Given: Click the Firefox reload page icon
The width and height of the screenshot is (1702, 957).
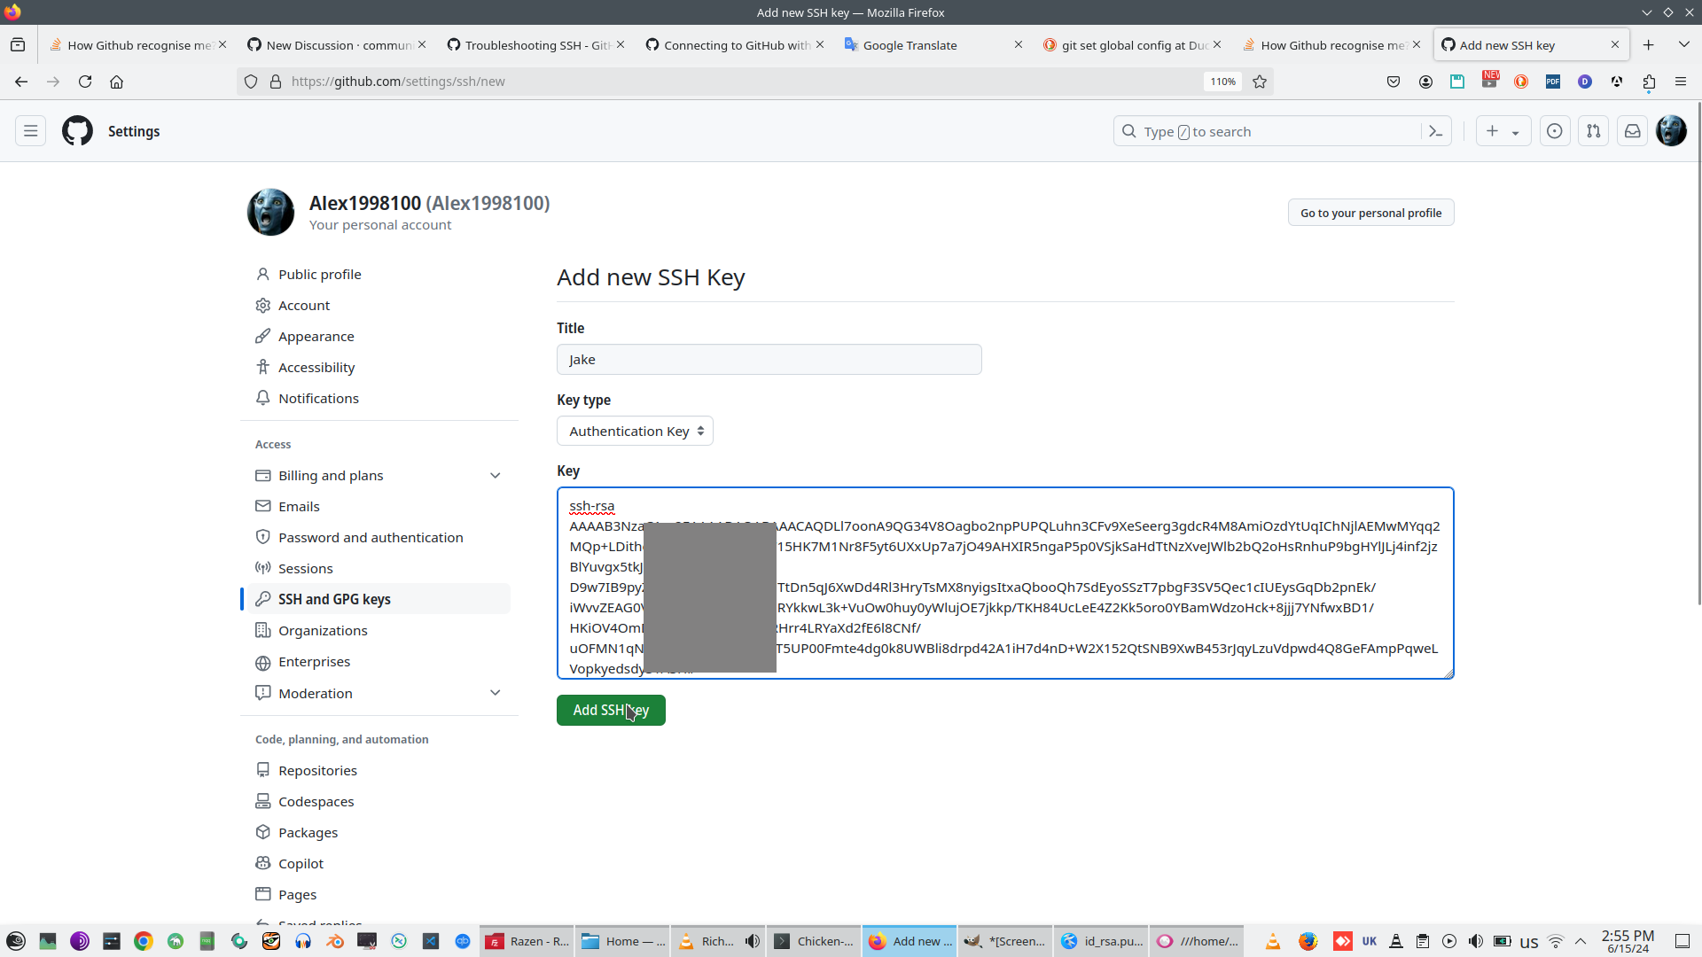Looking at the screenshot, I should point(85,82).
